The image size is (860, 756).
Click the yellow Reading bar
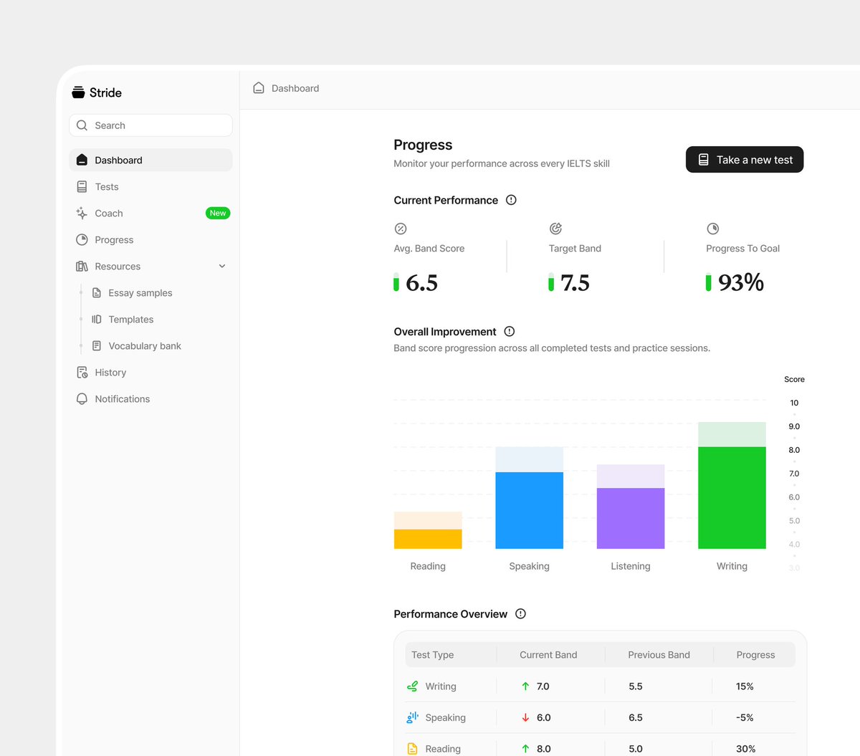tap(428, 539)
